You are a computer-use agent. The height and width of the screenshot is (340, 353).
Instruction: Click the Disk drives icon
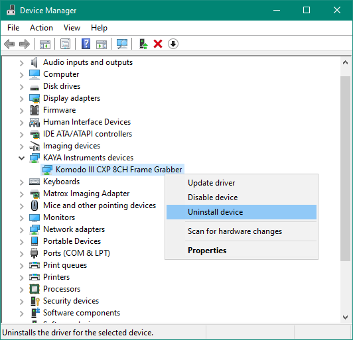[35, 87]
